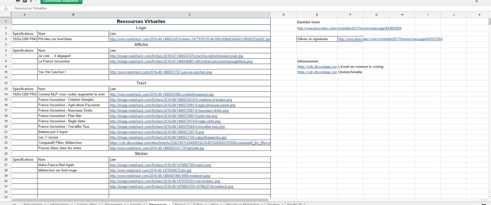Click the double-chevron hide menus icon
The width and height of the screenshot is (491, 205).
coord(477,1)
